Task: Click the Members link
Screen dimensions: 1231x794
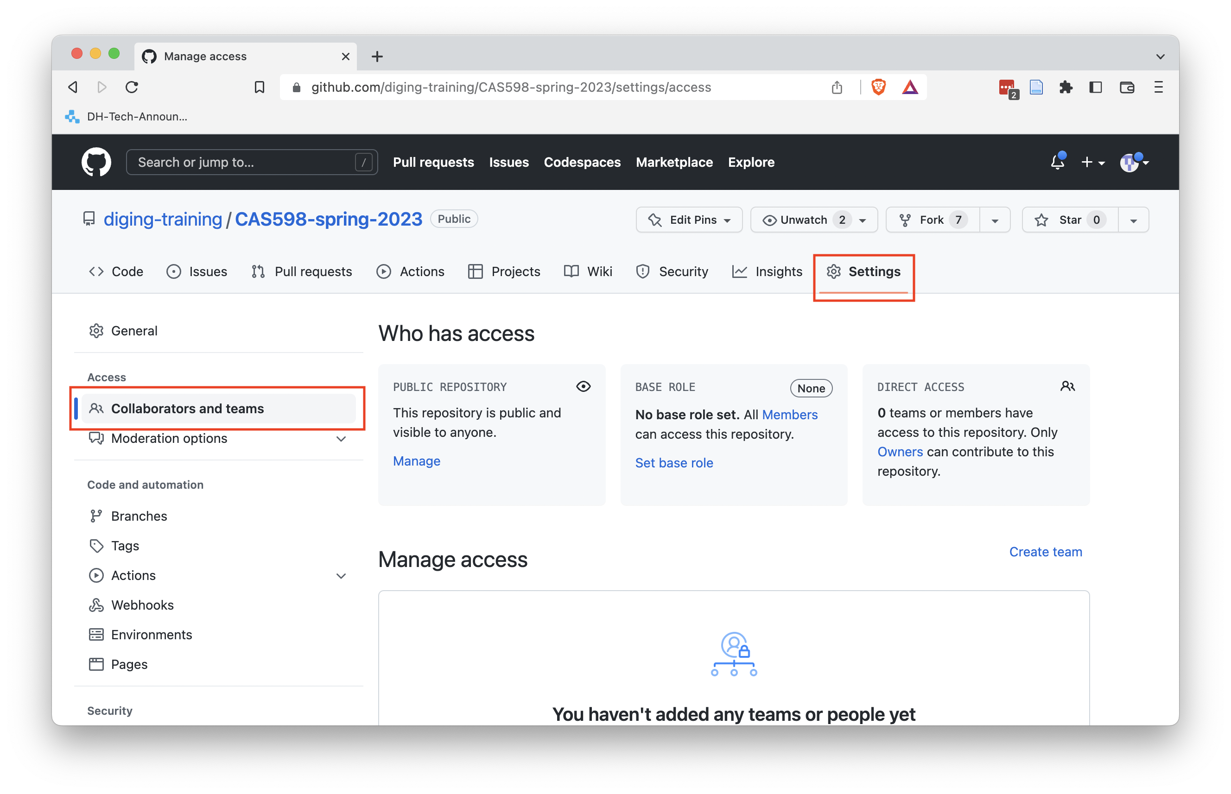Action: 790,415
